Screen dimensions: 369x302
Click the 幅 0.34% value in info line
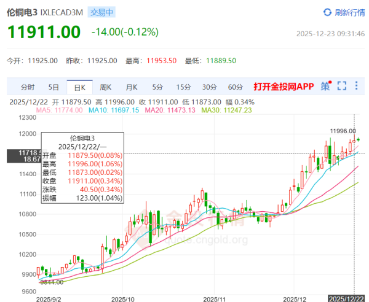(240, 102)
